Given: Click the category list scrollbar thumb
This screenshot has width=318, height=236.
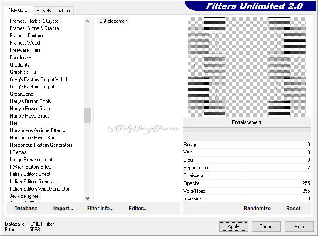Looking at the screenshot, I should pos(87,115).
